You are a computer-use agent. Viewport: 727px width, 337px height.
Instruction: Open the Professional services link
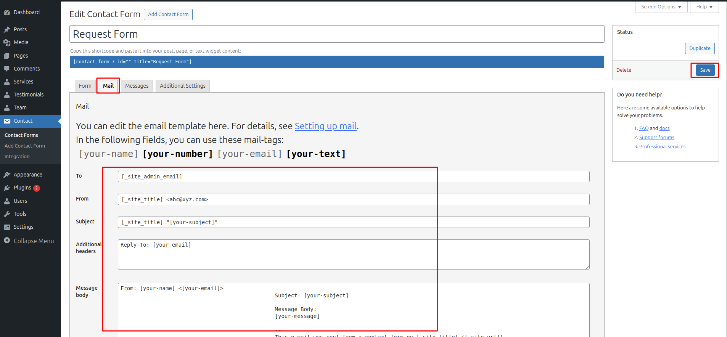click(x=662, y=147)
